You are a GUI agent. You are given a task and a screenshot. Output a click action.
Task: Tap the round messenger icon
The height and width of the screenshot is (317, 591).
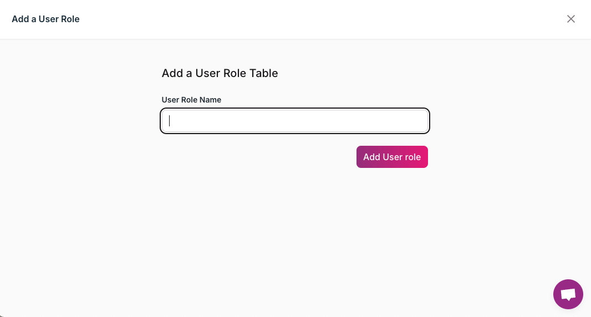568,294
